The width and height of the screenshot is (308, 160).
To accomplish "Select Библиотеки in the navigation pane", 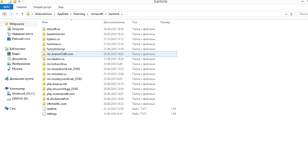I will point(17,49).
